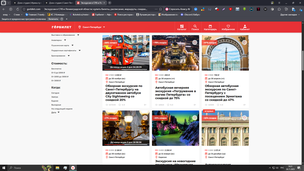
Task: Open the влад bookmarks folder
Action: 7,15
